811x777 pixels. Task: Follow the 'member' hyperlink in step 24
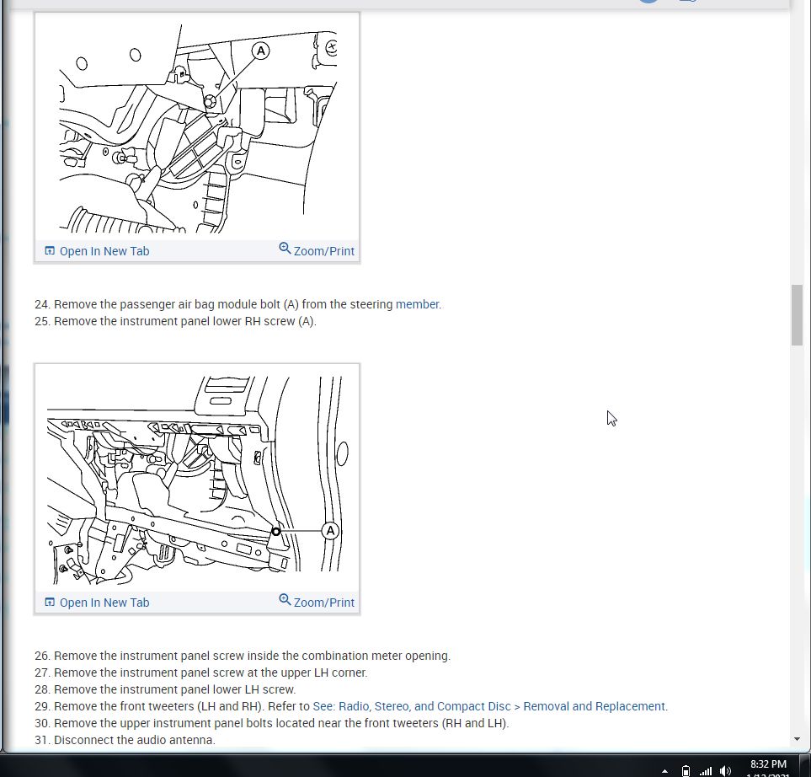pyautogui.click(x=418, y=304)
